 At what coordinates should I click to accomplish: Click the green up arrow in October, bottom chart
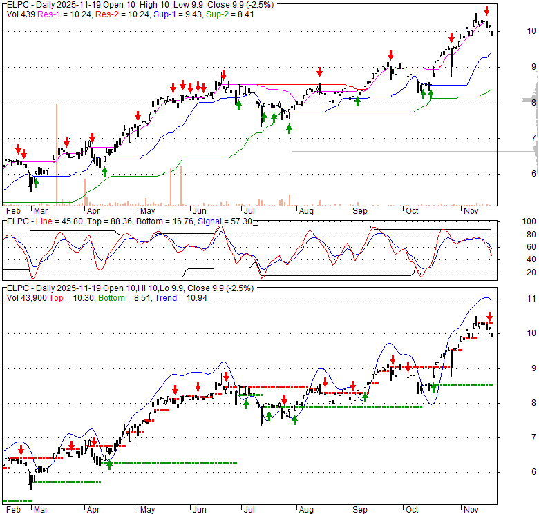(x=433, y=386)
